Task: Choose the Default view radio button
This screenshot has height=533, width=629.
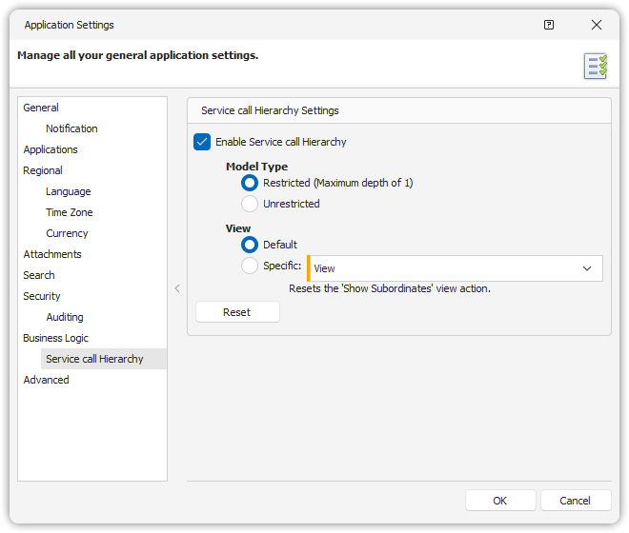Action: coord(250,245)
